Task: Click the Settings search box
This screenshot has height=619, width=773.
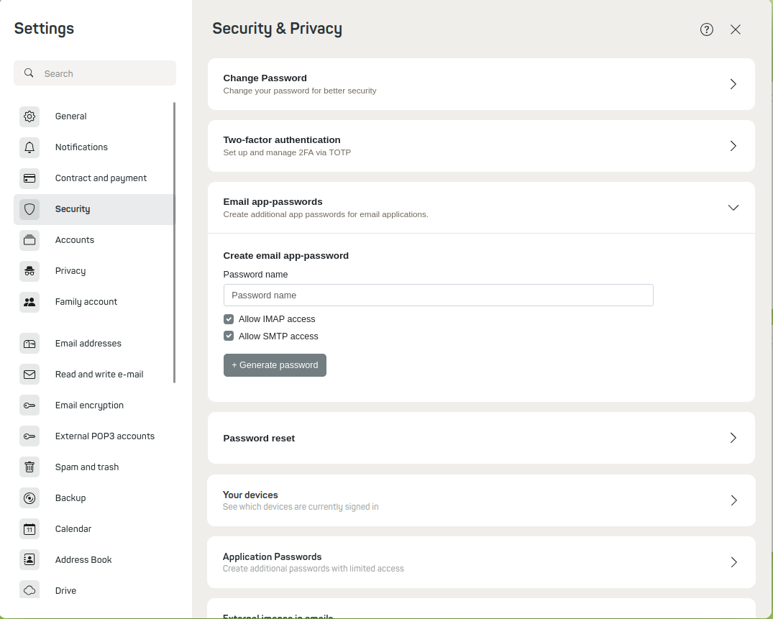Action: pyautogui.click(x=101, y=73)
